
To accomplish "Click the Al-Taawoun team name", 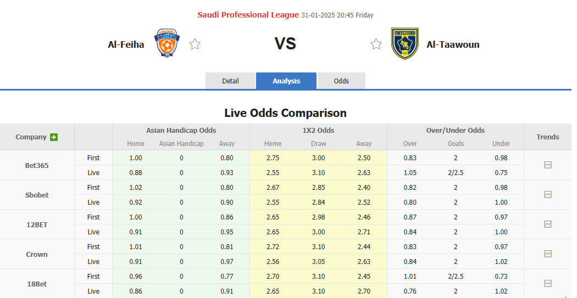I will point(453,44).
